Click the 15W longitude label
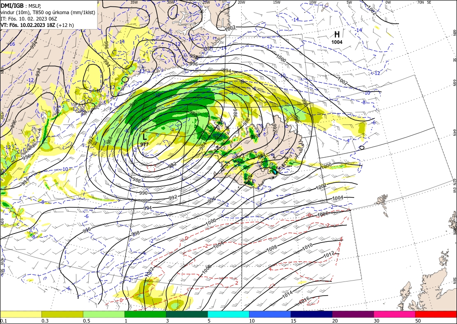The width and height of the screenshot is (457, 324). 277,2
